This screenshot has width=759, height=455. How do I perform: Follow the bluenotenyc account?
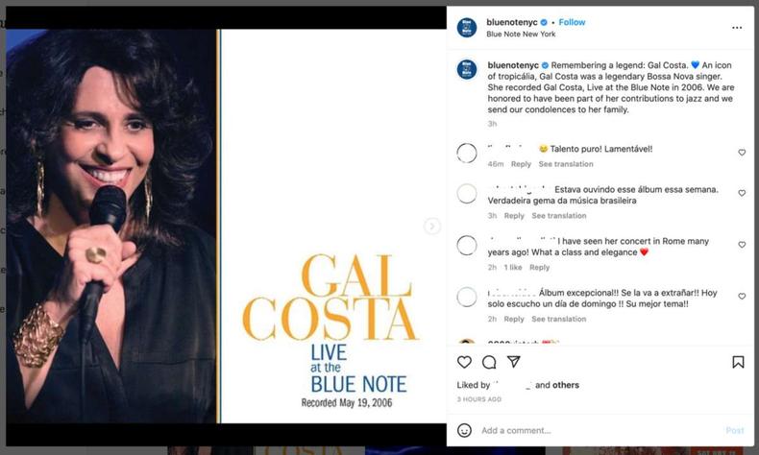point(572,22)
